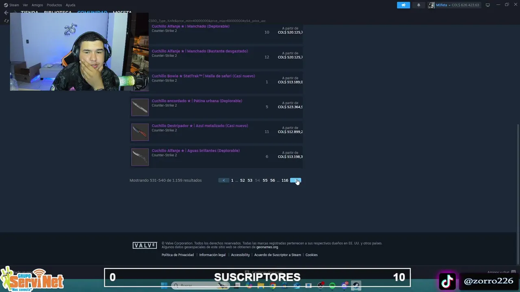The image size is (520, 292).
Task: Open the Ayuda menu
Action: click(x=70, y=5)
